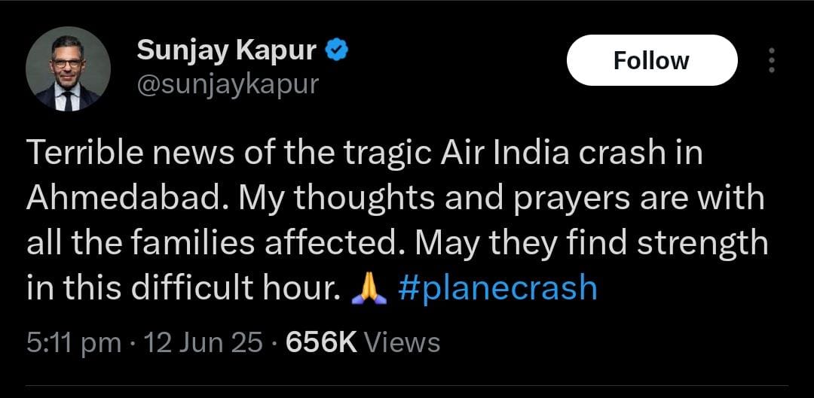Open Sunjay Kapur's profile picture

coord(68,69)
